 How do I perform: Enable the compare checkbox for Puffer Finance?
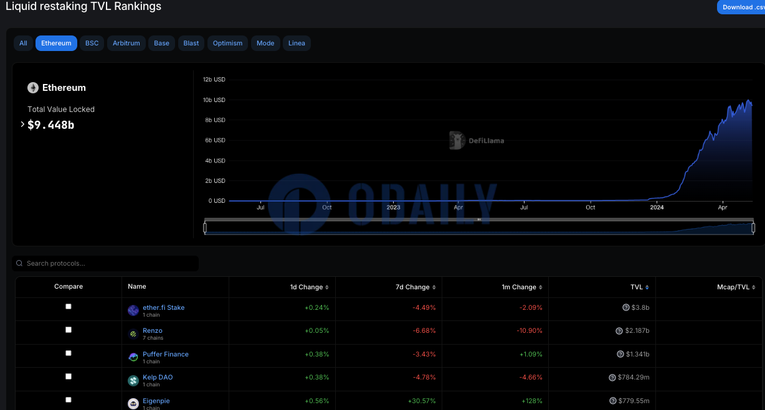[69, 353]
